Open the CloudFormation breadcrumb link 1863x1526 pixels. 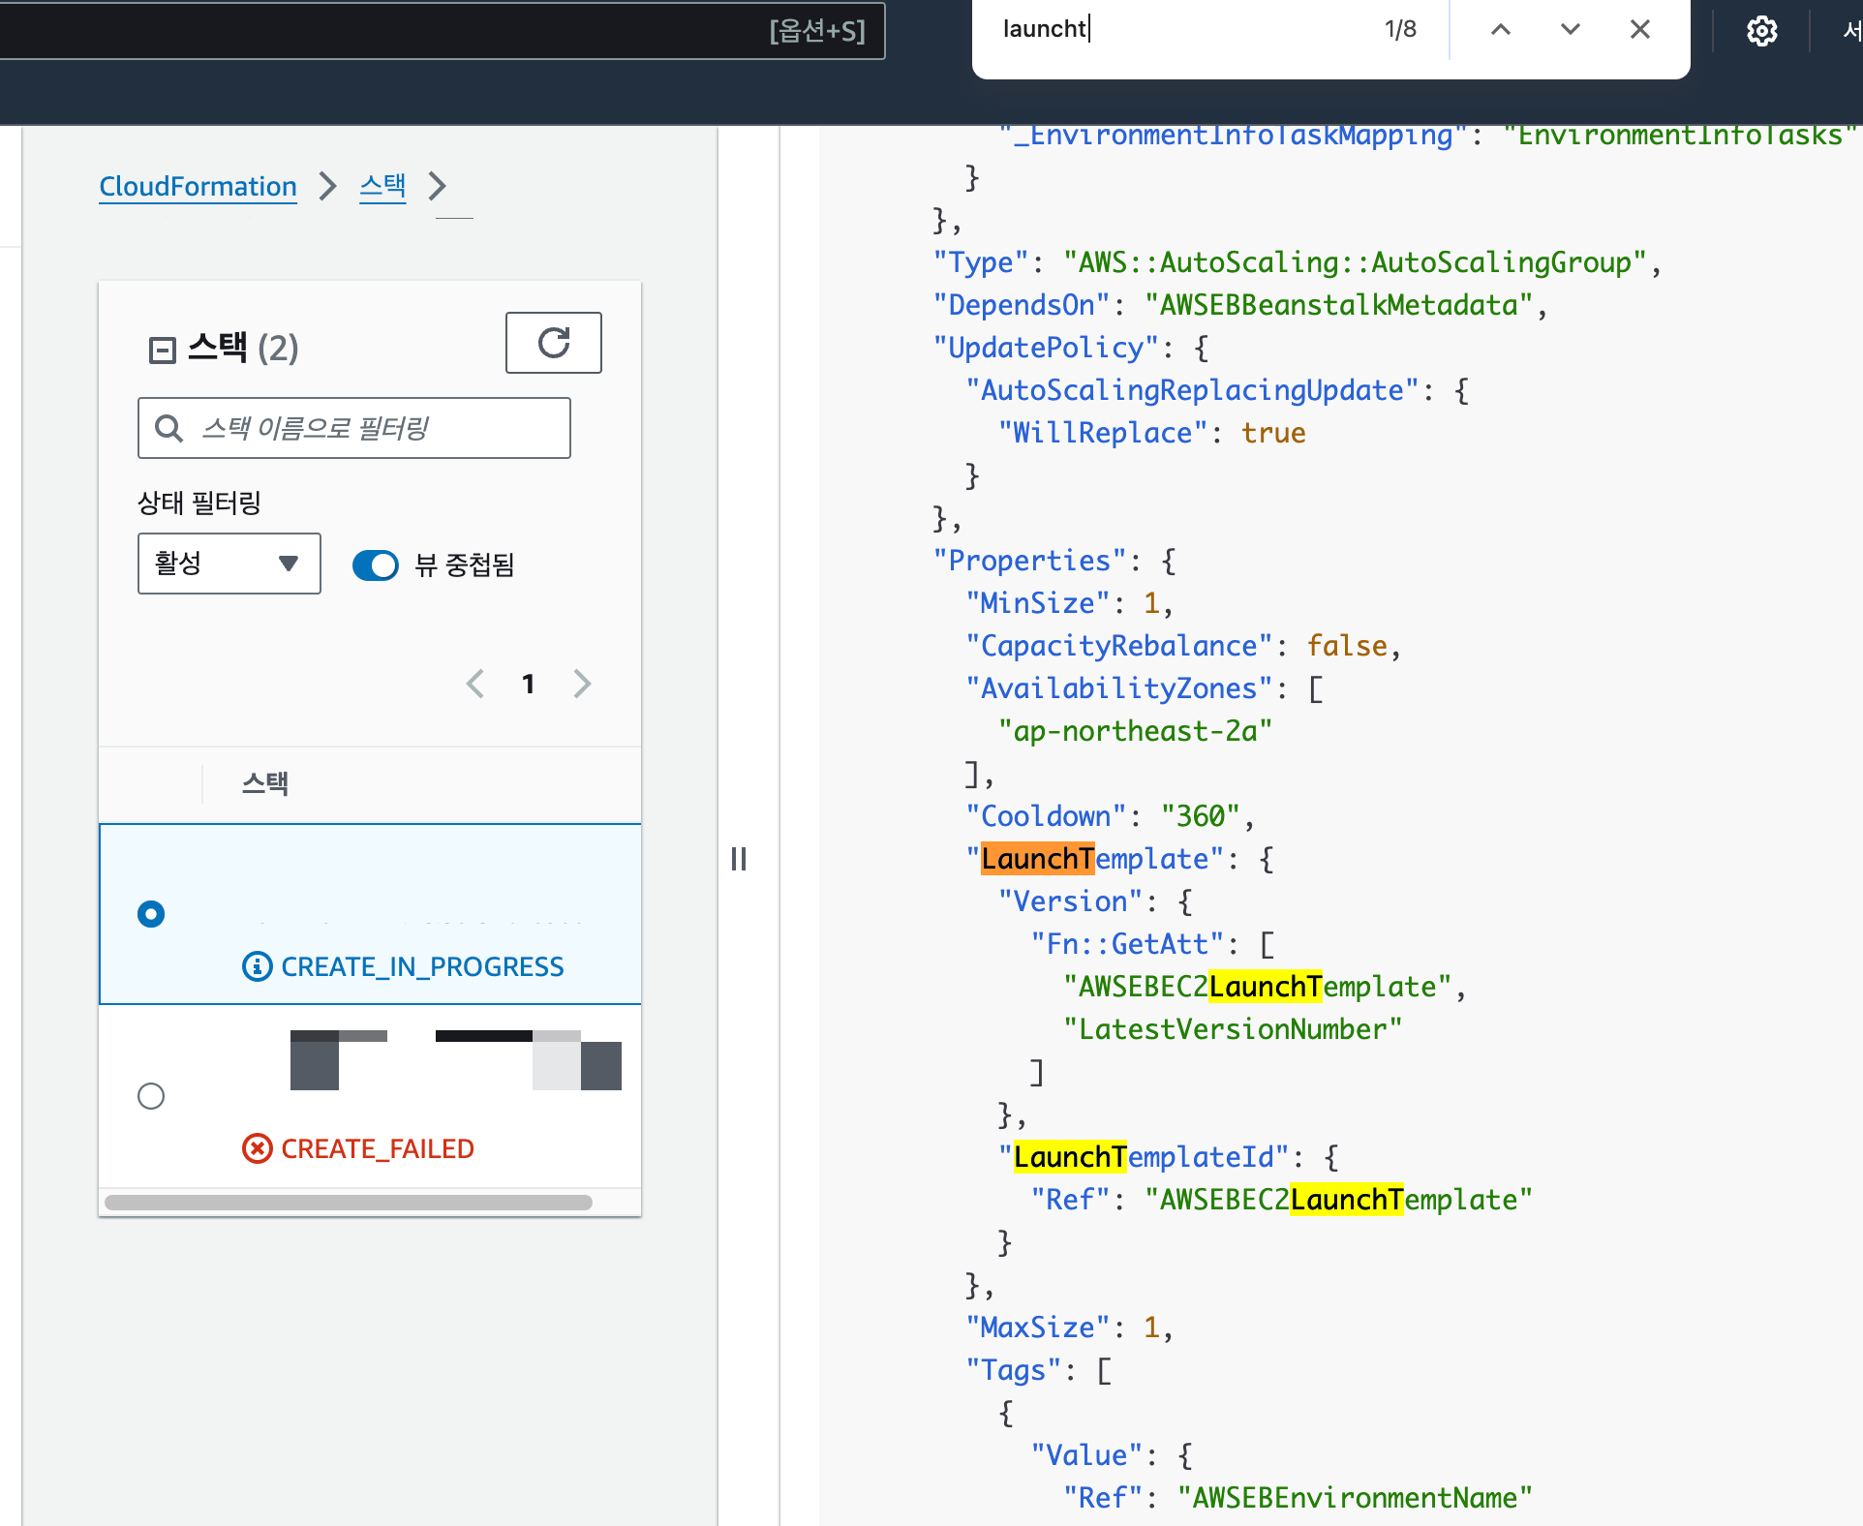(198, 186)
